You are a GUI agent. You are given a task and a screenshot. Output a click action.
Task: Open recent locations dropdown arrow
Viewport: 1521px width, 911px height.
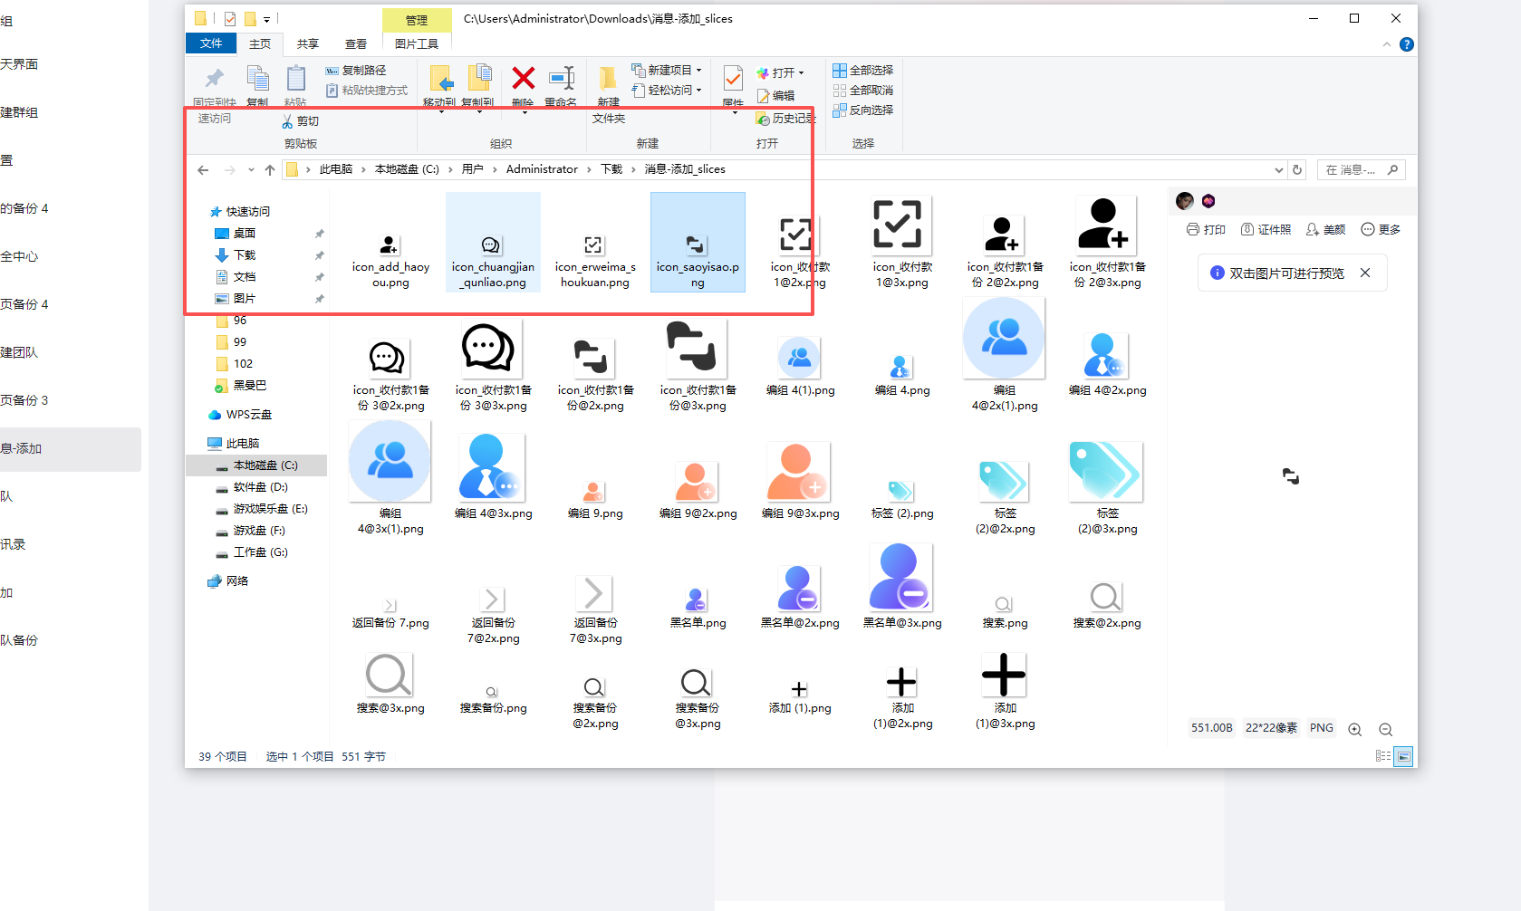(x=251, y=170)
